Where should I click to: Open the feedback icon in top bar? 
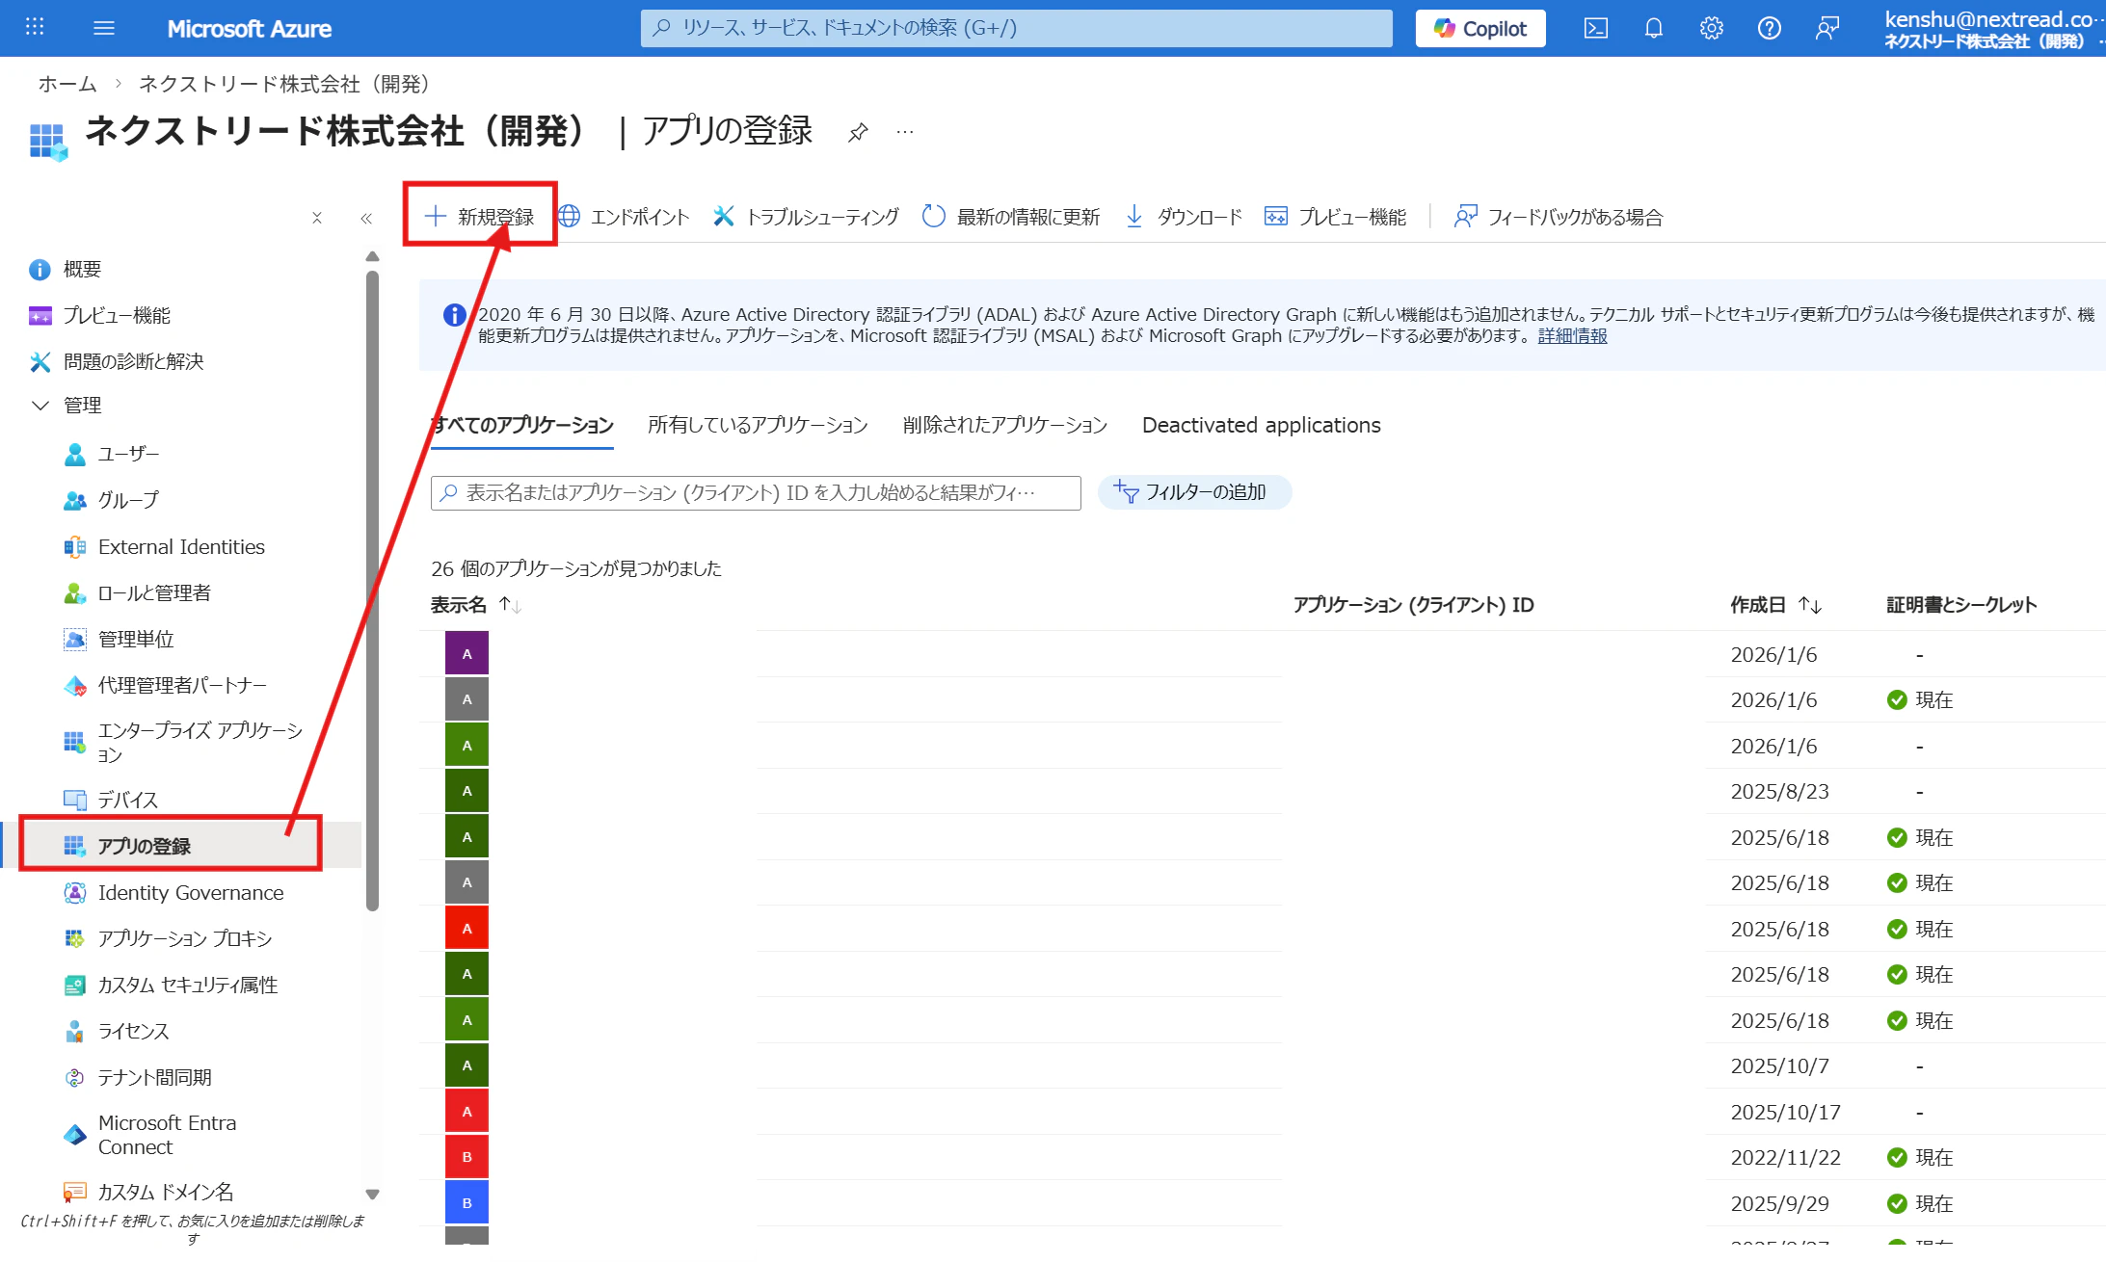(x=1826, y=28)
